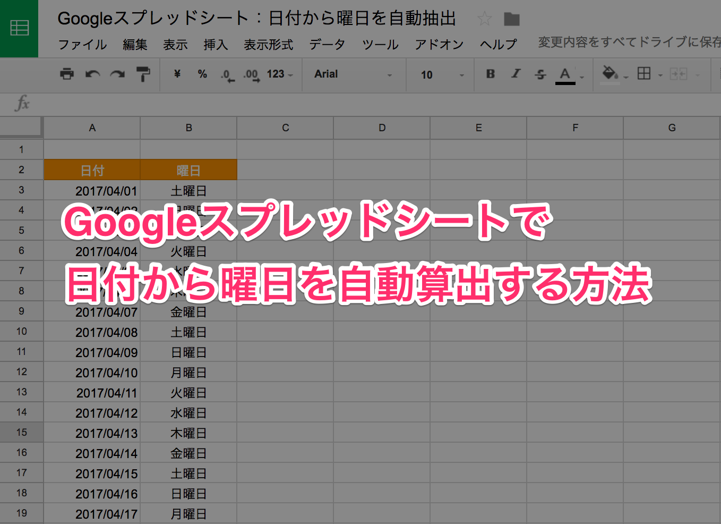Image resolution: width=721 pixels, height=524 pixels.
Task: Format as currency with yen icon
Action: click(177, 74)
